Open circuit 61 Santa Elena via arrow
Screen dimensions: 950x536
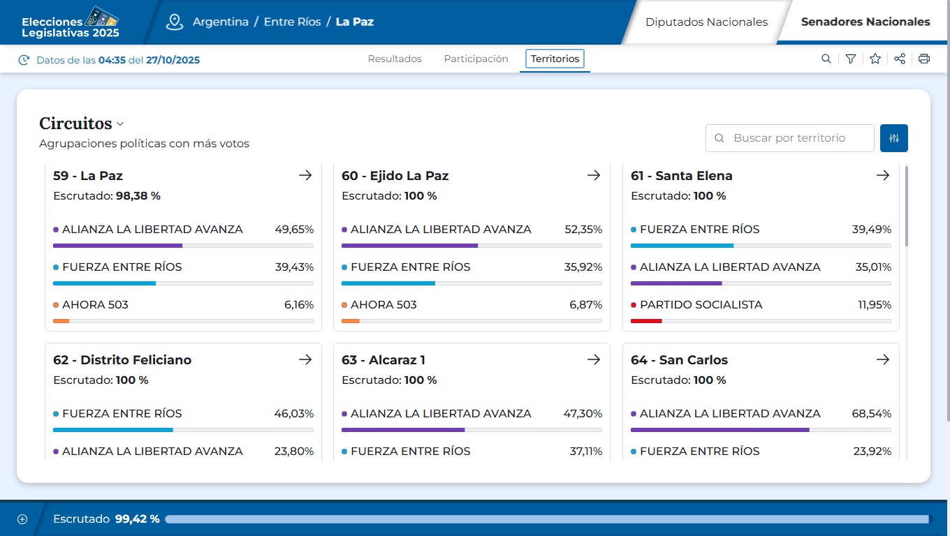pos(883,175)
